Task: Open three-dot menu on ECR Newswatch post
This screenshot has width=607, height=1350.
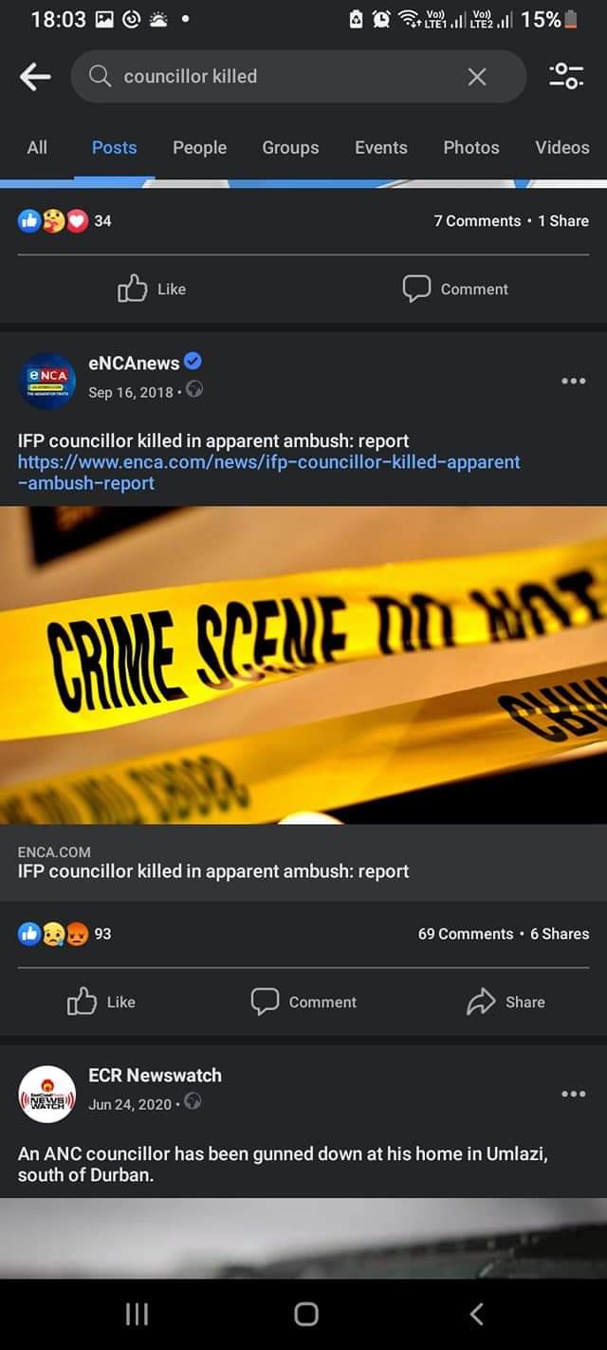Action: [x=573, y=1094]
